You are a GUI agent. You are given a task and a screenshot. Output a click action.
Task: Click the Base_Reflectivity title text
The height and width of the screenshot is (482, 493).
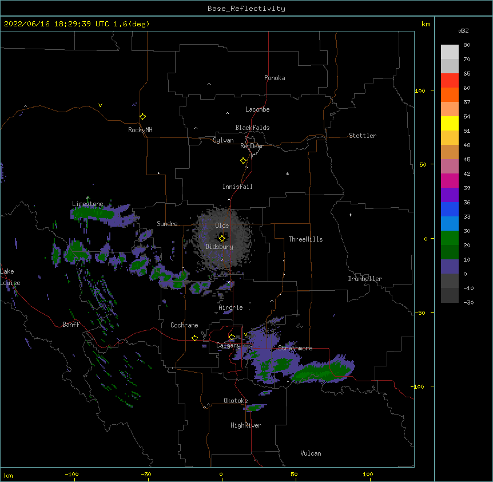(x=247, y=9)
